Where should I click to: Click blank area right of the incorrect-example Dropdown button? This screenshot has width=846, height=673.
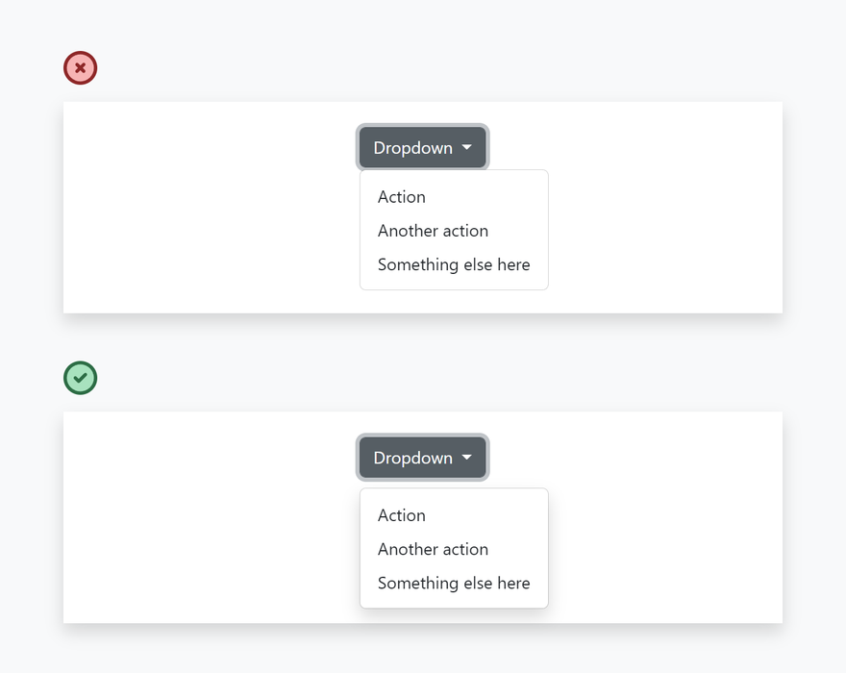pyautogui.click(x=634, y=148)
